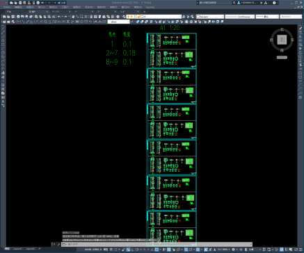
Task: Open the dimension style dropdown
Action: point(119,22)
